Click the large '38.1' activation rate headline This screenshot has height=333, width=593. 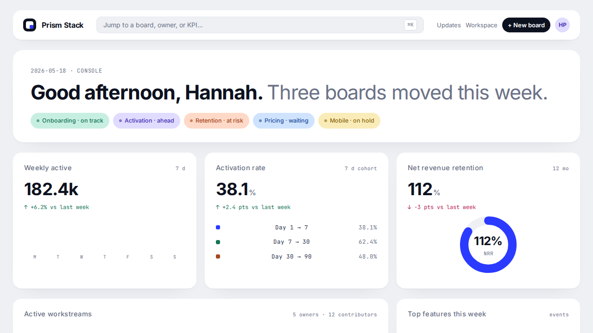pos(232,189)
